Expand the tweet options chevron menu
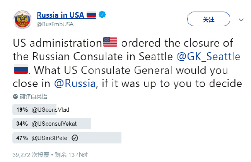This screenshot has height=162, width=251. 241,19
